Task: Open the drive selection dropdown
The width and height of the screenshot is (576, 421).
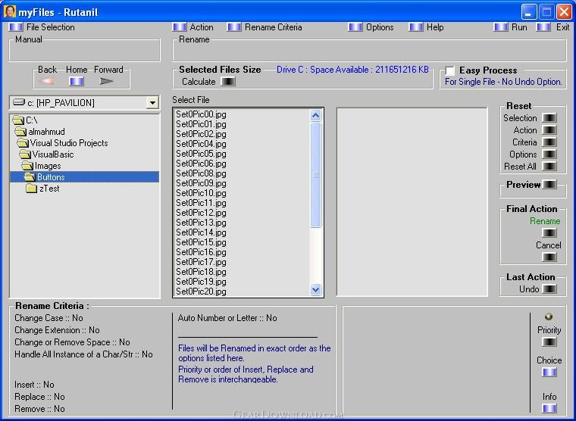Action: [x=152, y=103]
